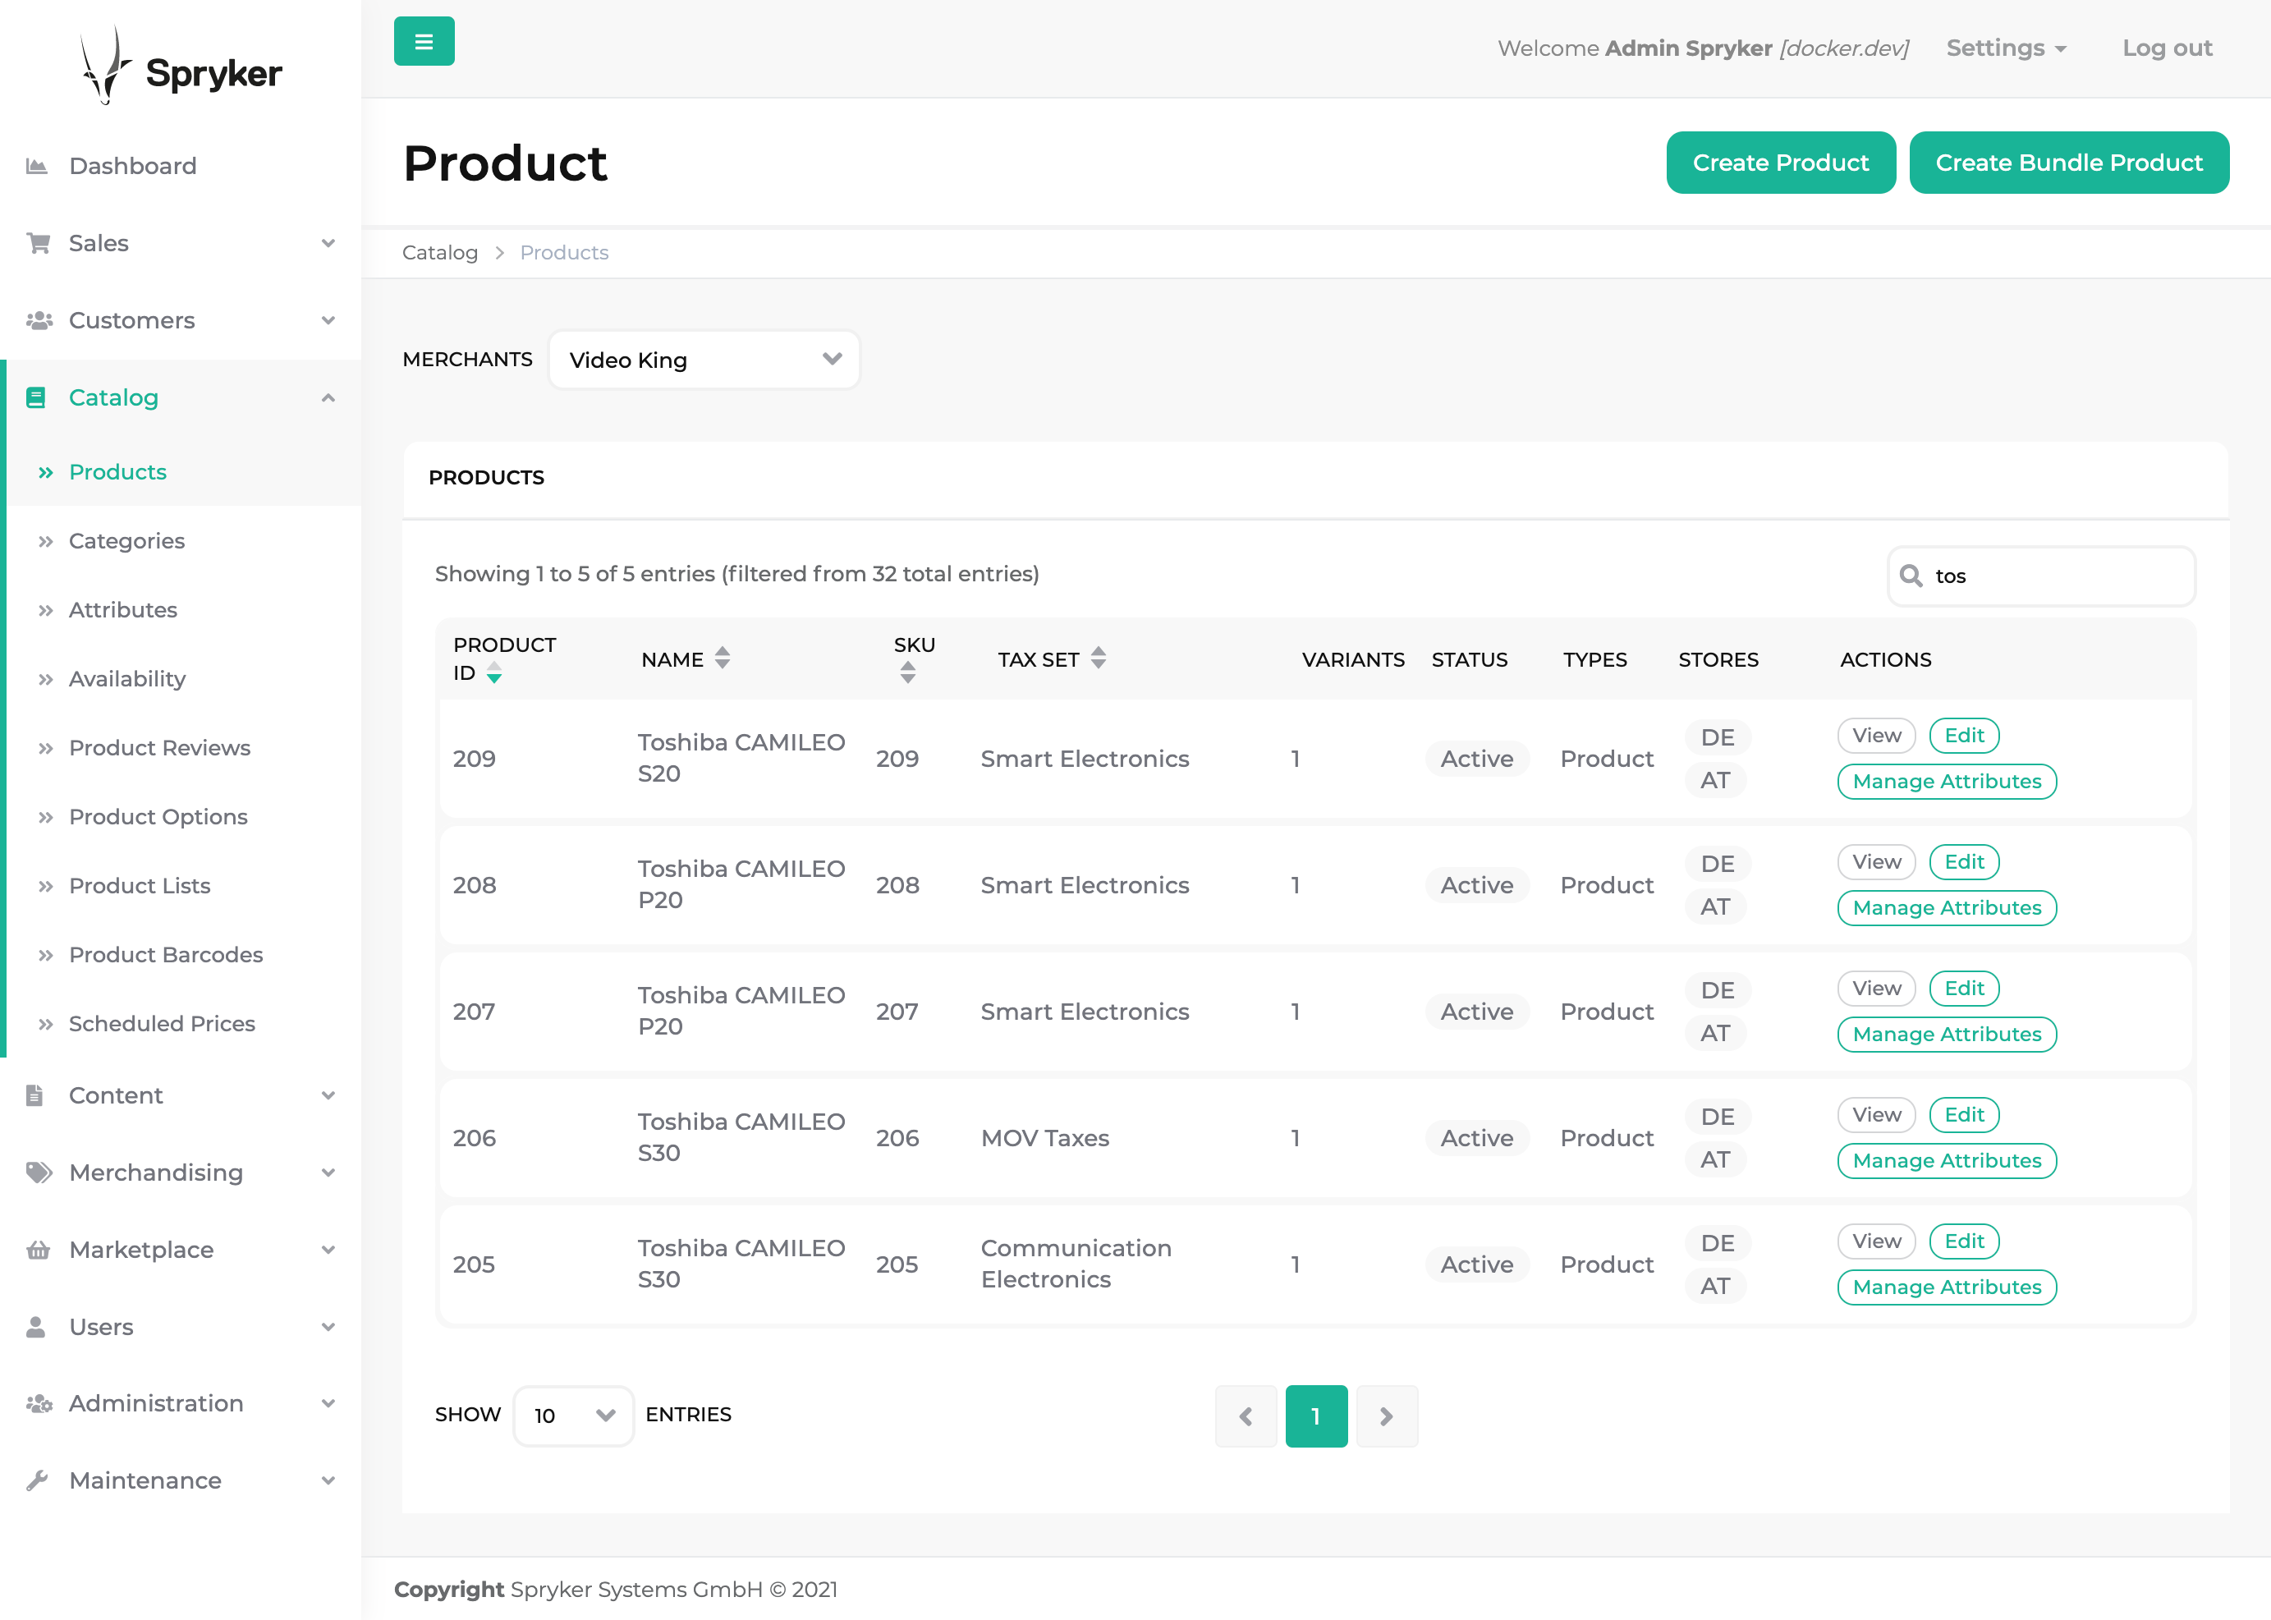Expand the Sales menu chevron
The height and width of the screenshot is (1620, 2271).
click(x=328, y=243)
